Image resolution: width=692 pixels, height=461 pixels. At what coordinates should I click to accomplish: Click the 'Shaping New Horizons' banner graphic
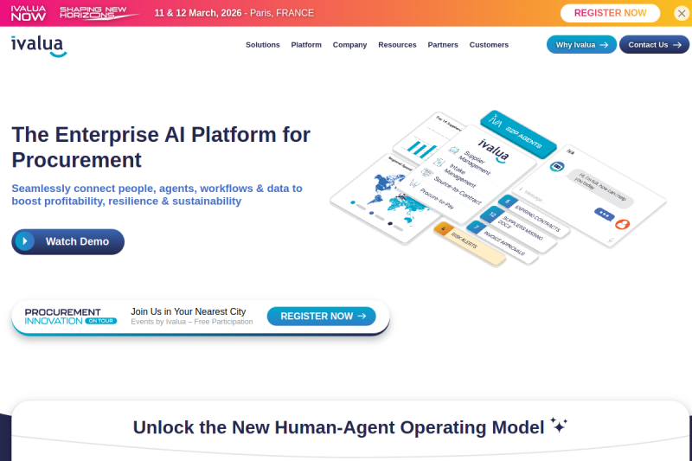pos(99,13)
